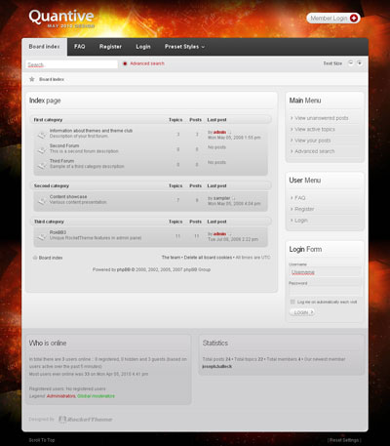
Task: Open Login in top navigation
Action: coord(143,47)
